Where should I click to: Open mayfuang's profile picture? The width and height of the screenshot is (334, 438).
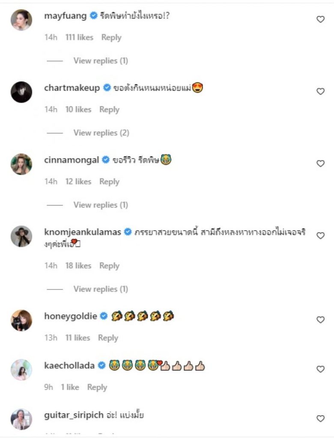click(x=21, y=20)
